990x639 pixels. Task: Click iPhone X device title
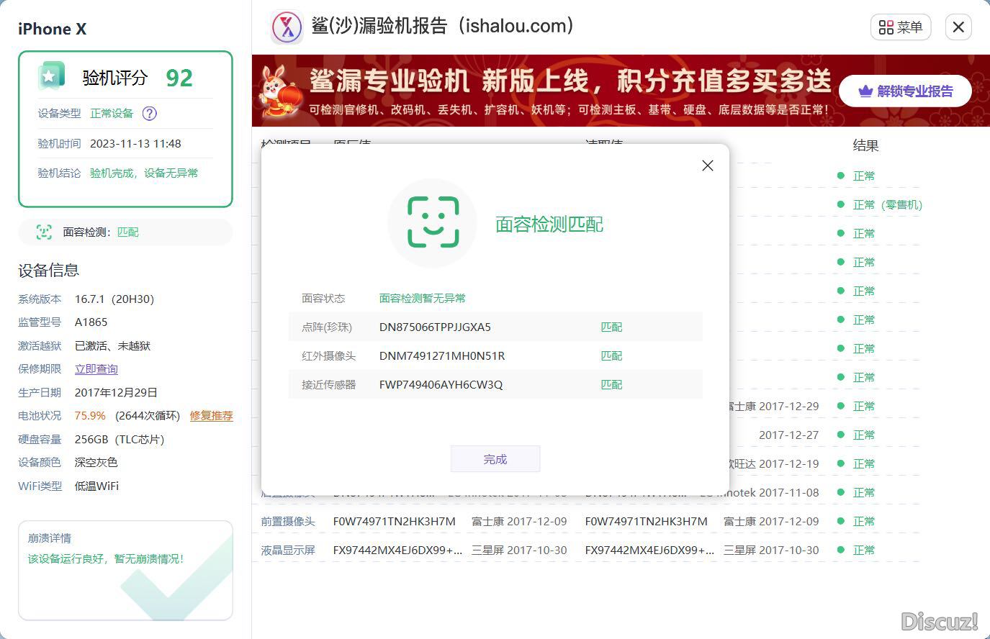click(53, 29)
